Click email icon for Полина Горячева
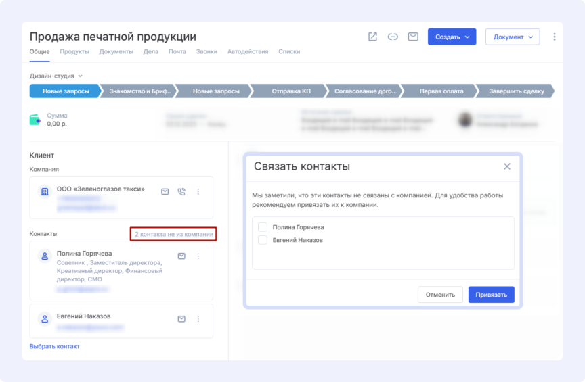The height and width of the screenshot is (382, 585). [x=181, y=256]
